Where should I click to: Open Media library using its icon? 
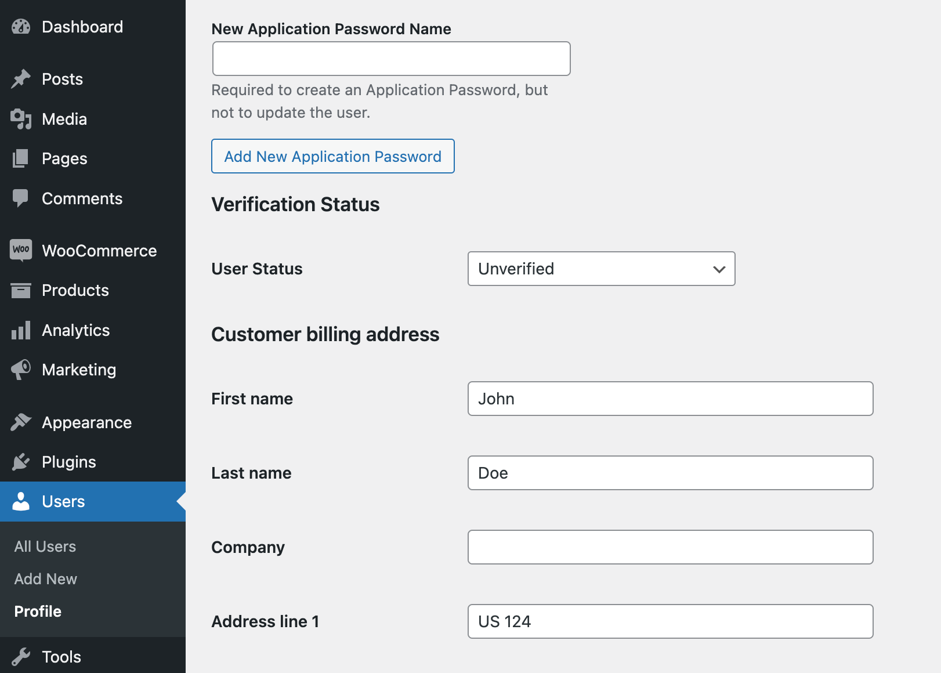click(x=20, y=119)
